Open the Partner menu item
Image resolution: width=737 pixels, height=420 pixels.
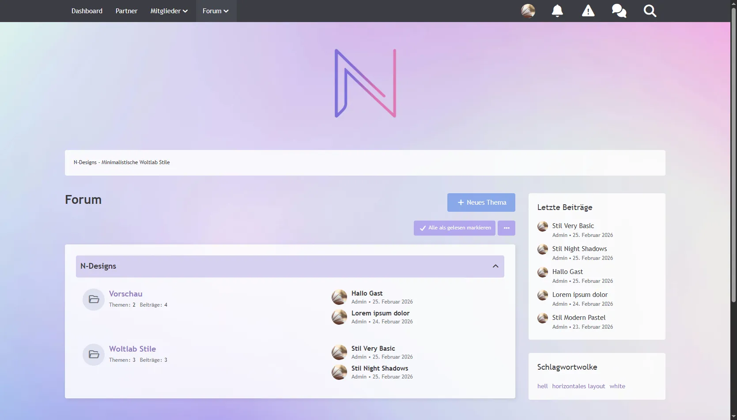[126, 11]
